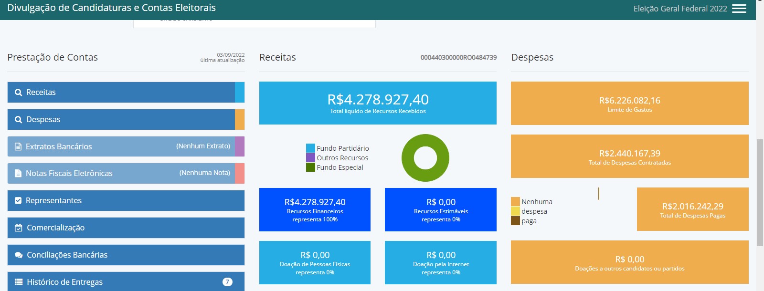Click the chat bubbles icon for Conciliações Bancárias
764x291 pixels.
(x=19, y=255)
